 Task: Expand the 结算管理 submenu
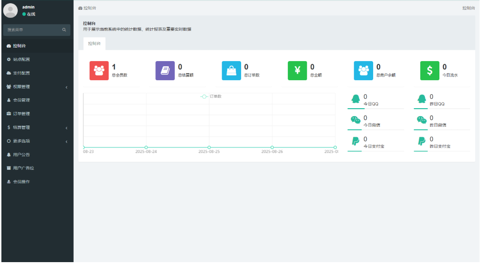point(37,127)
